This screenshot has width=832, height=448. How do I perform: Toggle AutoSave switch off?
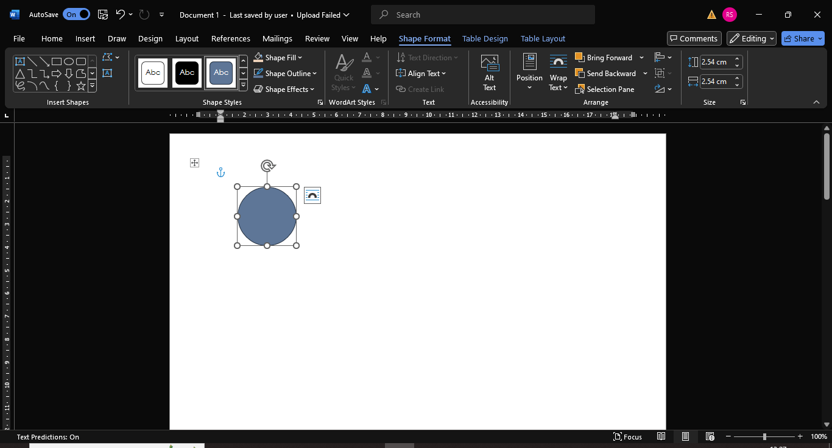click(76, 15)
